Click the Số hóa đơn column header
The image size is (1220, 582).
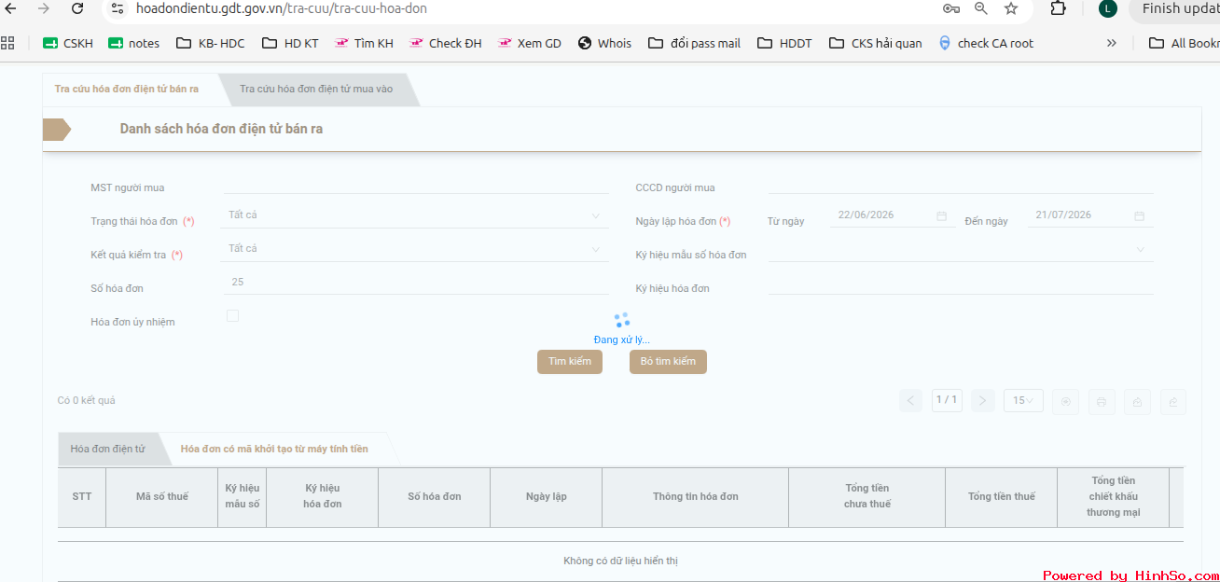click(x=435, y=497)
